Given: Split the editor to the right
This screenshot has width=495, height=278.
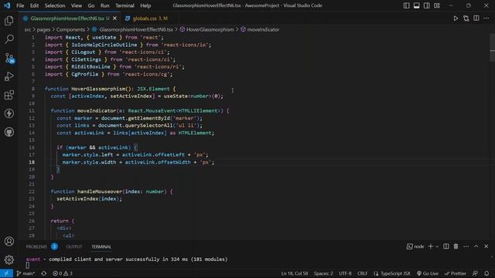Looking at the screenshot, I should [x=476, y=19].
